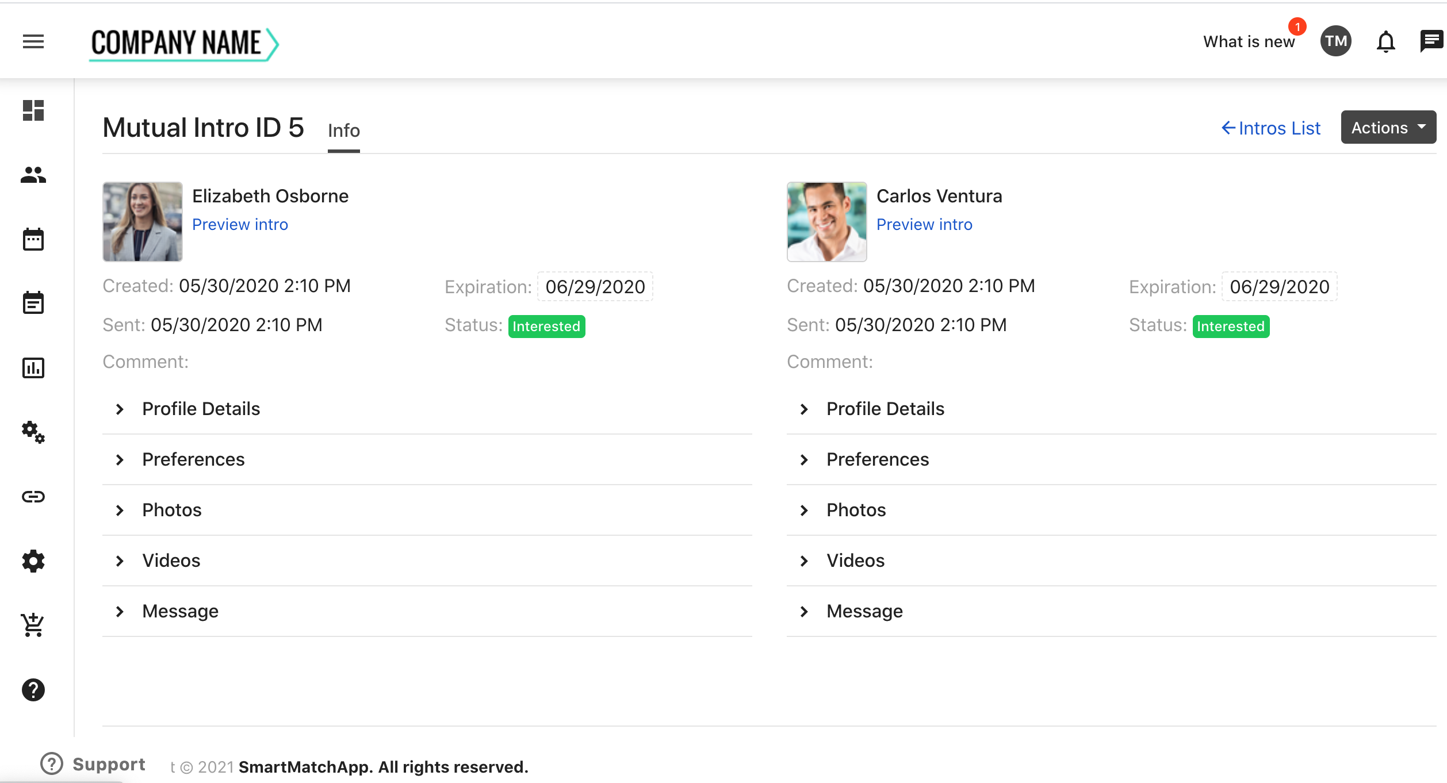Open the reports chart sidebar icon
Image resolution: width=1447 pixels, height=783 pixels.
coord(33,368)
